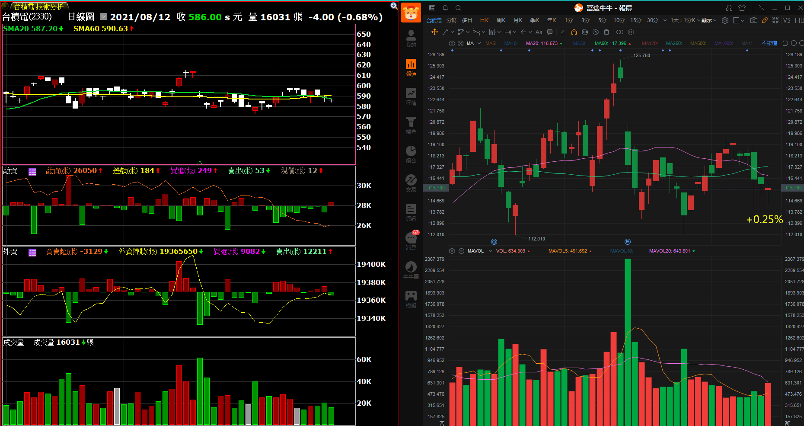Expand the MA indicator dropdown

479,43
